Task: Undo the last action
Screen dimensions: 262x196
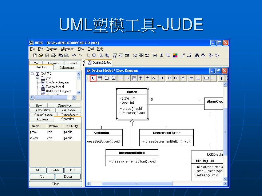Action: [74, 55]
